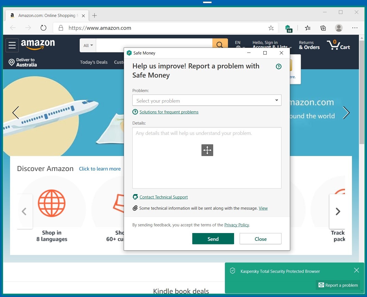Open the Amazon shopping cart
Screen dimensions: 367x297
[x=338, y=45]
